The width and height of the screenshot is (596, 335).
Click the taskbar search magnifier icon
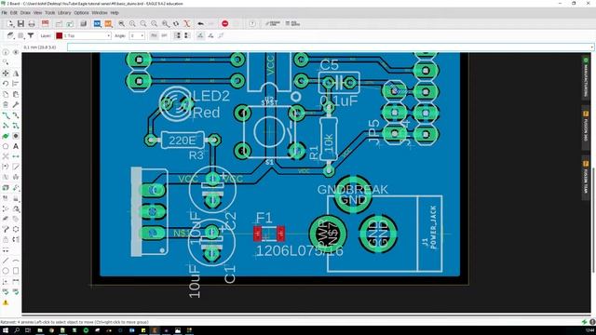tap(17, 330)
